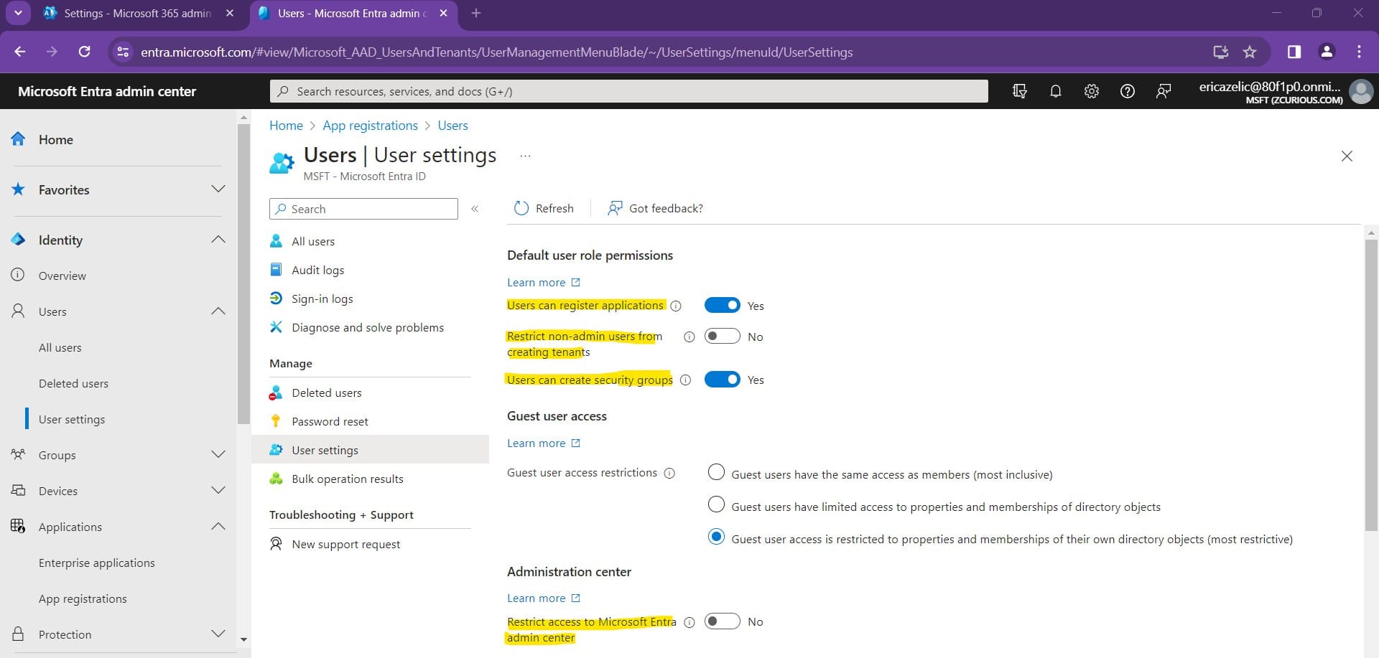Image resolution: width=1379 pixels, height=658 pixels.
Task: Collapse the blade menu with double chevron
Action: (x=475, y=209)
